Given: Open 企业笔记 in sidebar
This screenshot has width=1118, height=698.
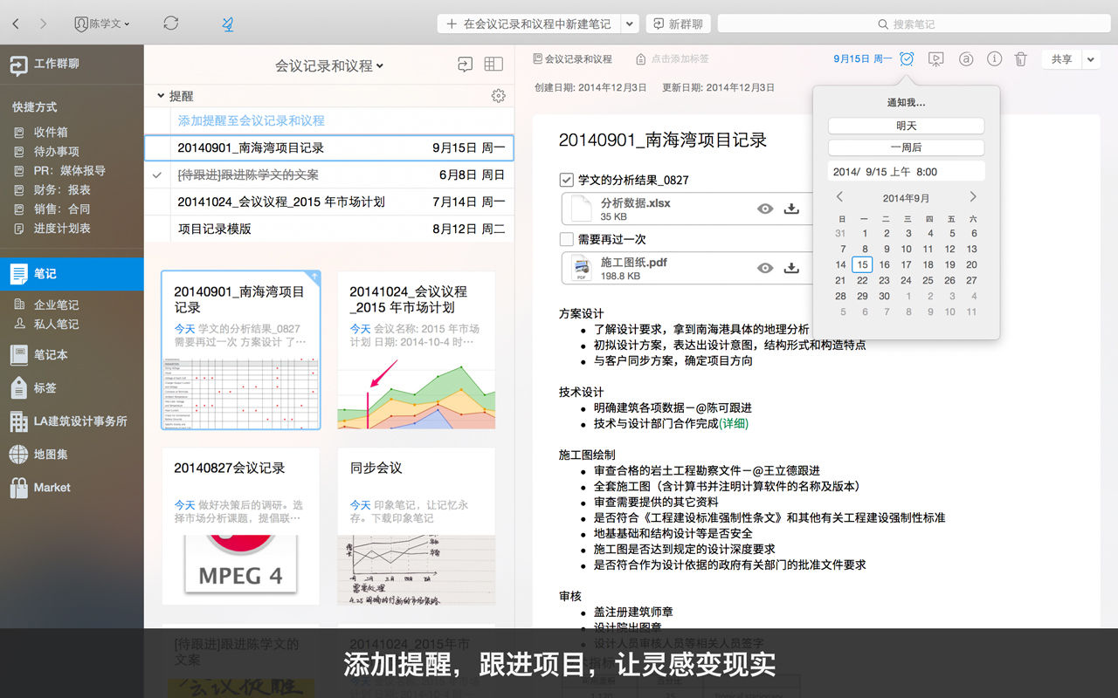Looking at the screenshot, I should [56, 305].
